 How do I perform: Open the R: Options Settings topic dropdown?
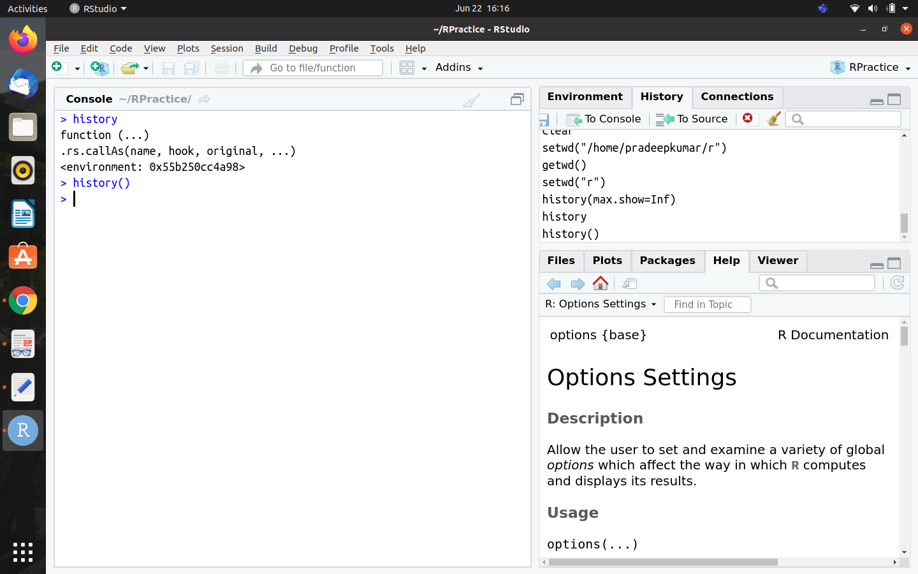pos(601,304)
